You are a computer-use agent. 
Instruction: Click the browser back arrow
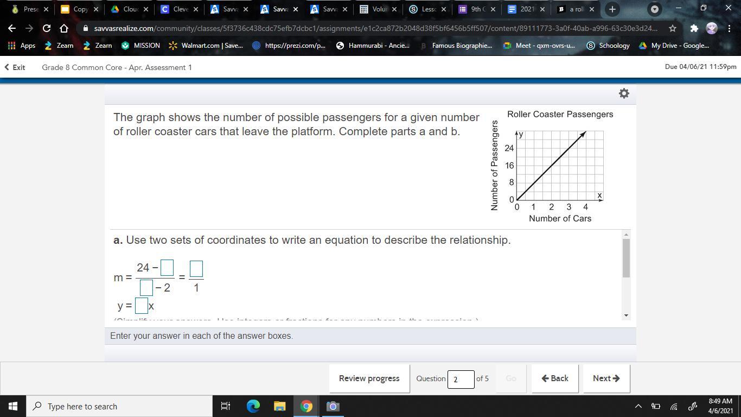(x=12, y=28)
